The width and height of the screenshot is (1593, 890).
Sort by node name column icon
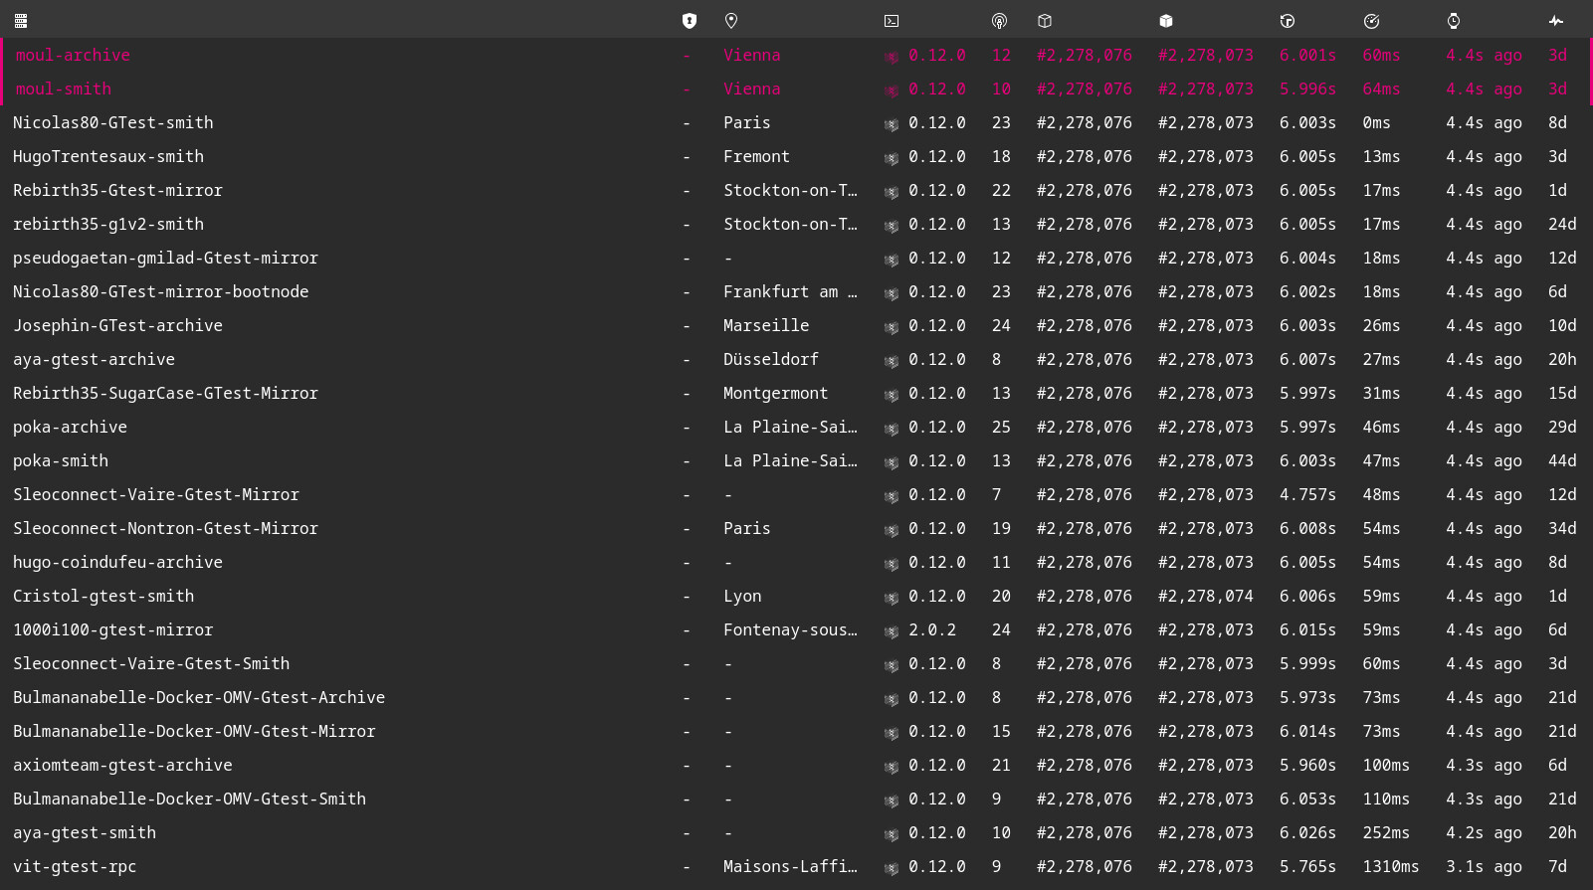[x=21, y=21]
